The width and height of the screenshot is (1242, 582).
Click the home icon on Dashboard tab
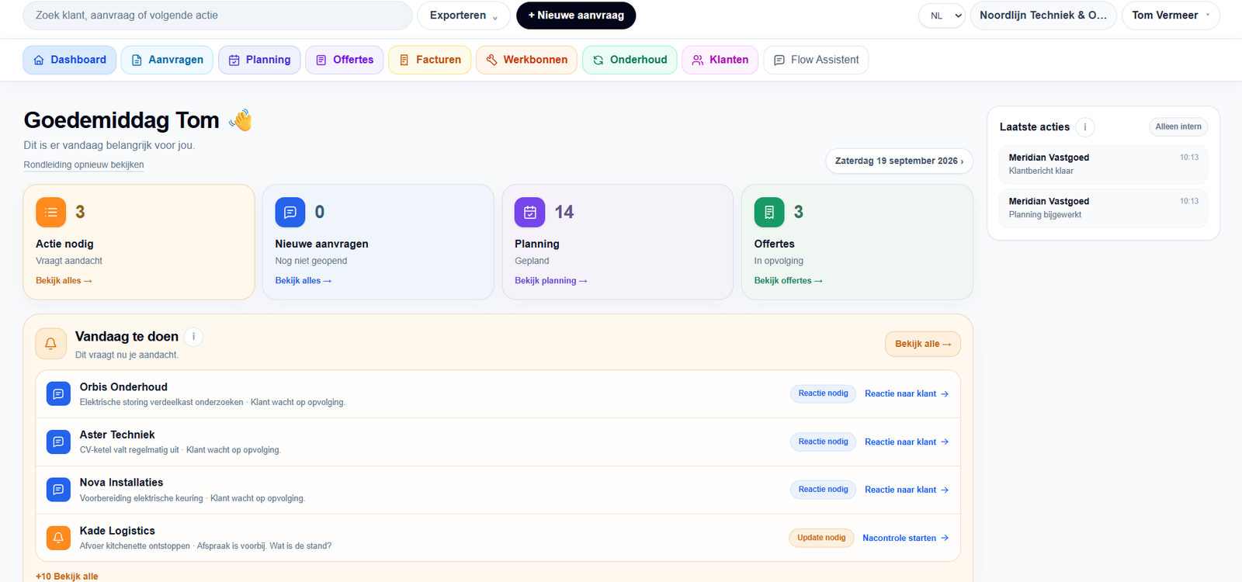tap(39, 61)
